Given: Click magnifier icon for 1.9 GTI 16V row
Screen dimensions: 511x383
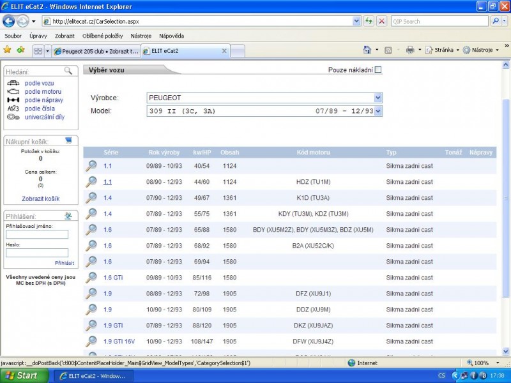Looking at the screenshot, I should (x=91, y=342).
